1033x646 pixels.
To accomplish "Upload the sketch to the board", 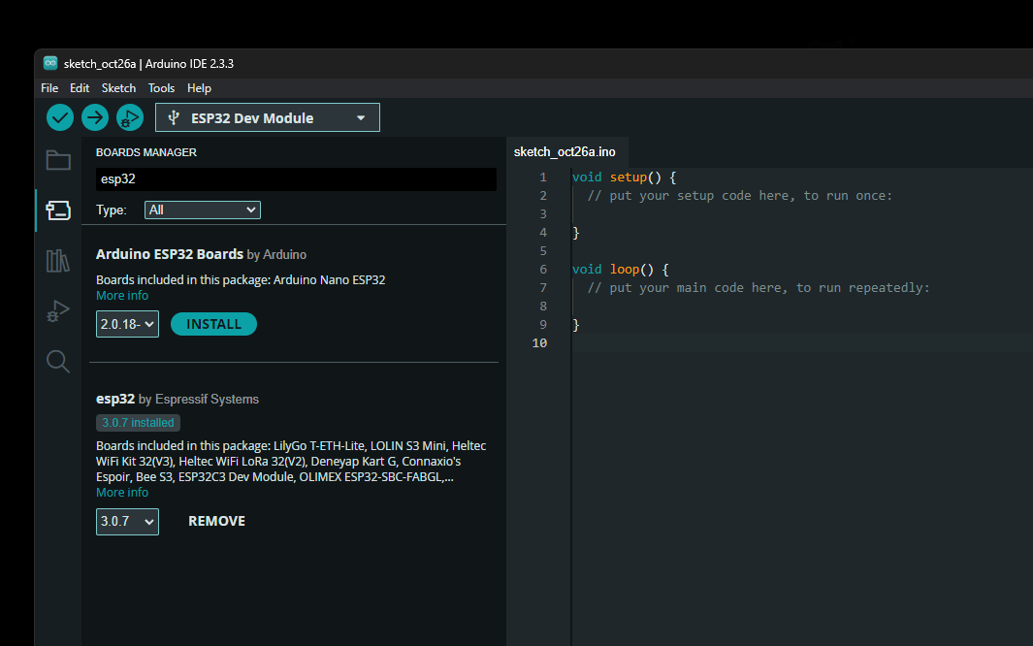I will coord(94,116).
